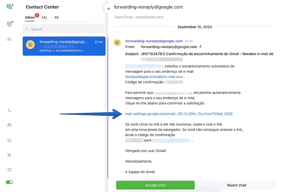This screenshot has height=192, width=282.
Task: Click the crown upgrade icon
Action: click(x=9, y=155)
